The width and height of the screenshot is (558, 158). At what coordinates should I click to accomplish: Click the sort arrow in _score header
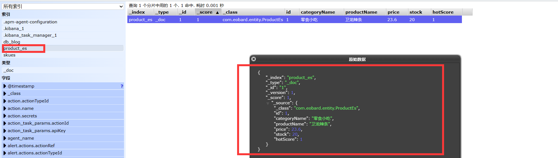[x=217, y=12]
